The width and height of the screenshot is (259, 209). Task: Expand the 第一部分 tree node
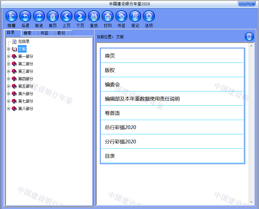(x=9, y=56)
